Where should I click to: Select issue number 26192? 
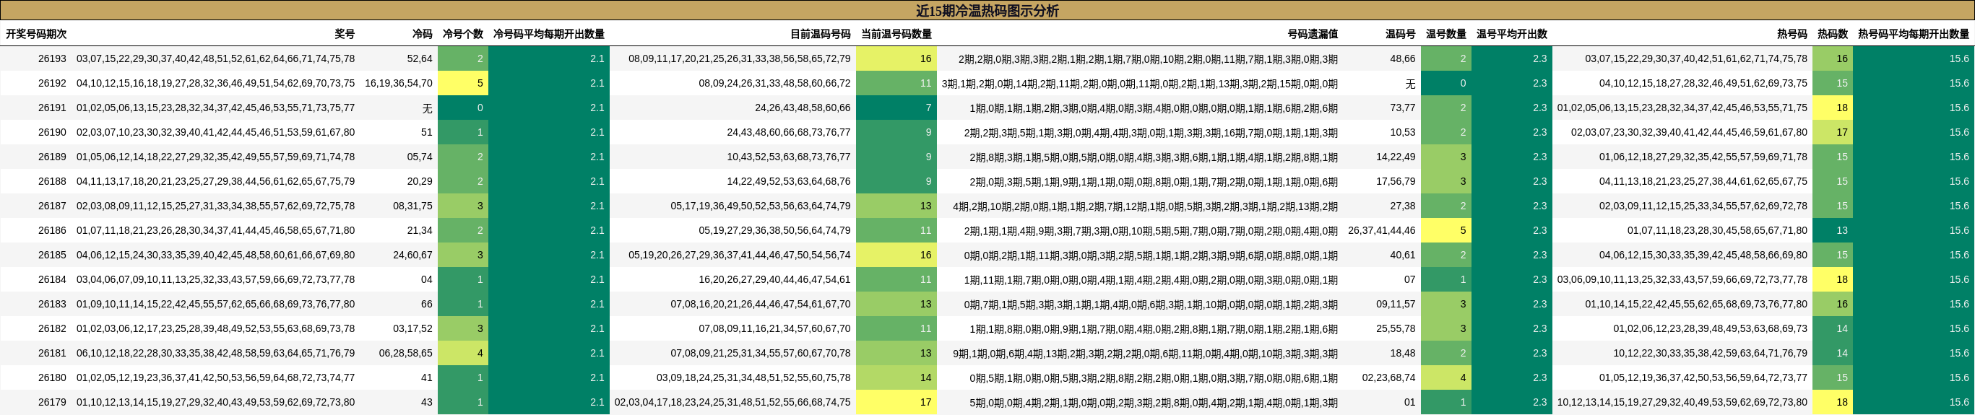pyautogui.click(x=52, y=84)
